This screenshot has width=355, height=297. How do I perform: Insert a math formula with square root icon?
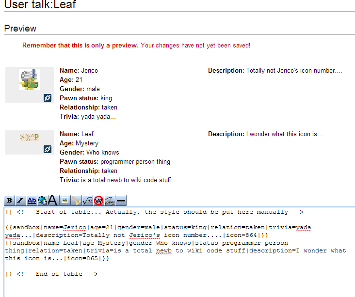point(87,201)
